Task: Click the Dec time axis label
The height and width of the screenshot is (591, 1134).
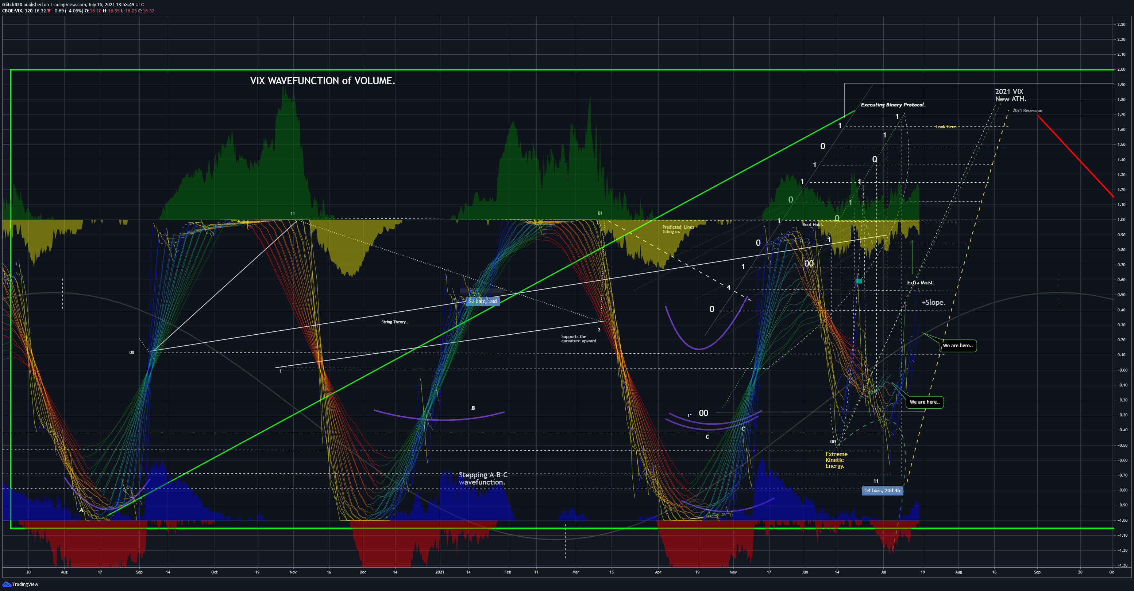Action: [363, 572]
